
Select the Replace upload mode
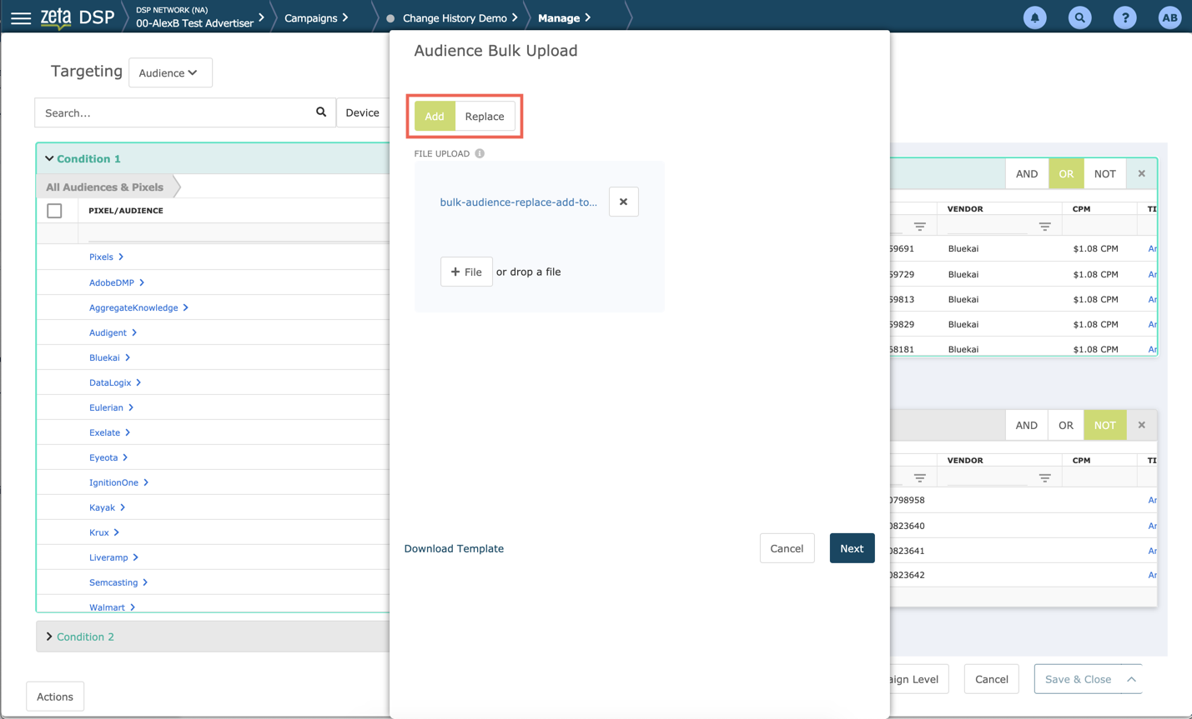point(484,117)
